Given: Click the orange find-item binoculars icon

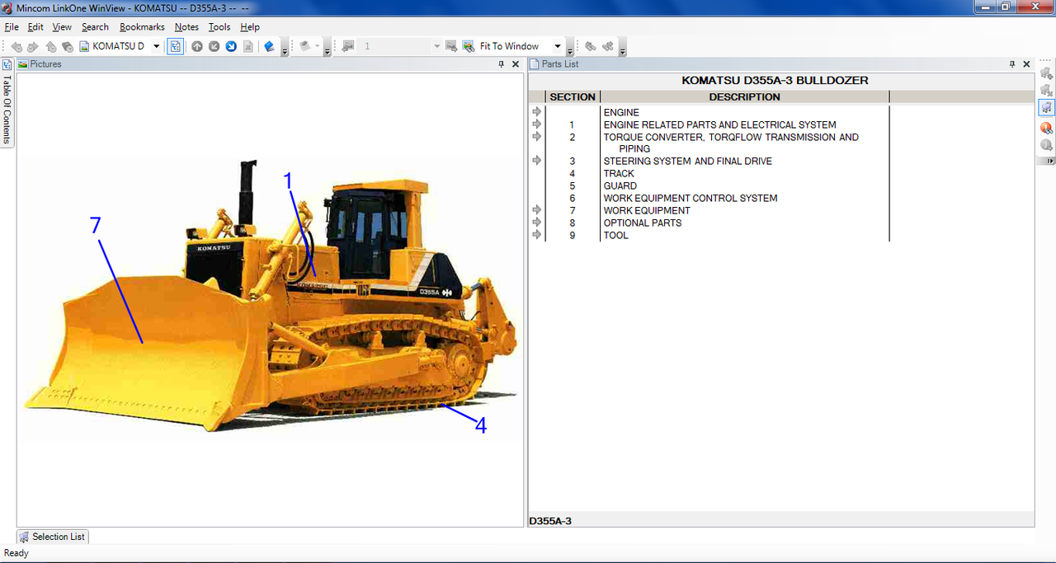Looking at the screenshot, I should pos(1046,128).
